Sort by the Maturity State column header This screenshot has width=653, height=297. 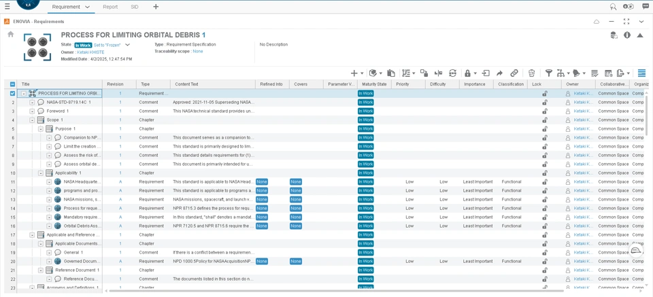pyautogui.click(x=374, y=84)
